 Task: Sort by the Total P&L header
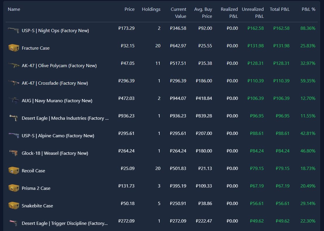[280, 9]
